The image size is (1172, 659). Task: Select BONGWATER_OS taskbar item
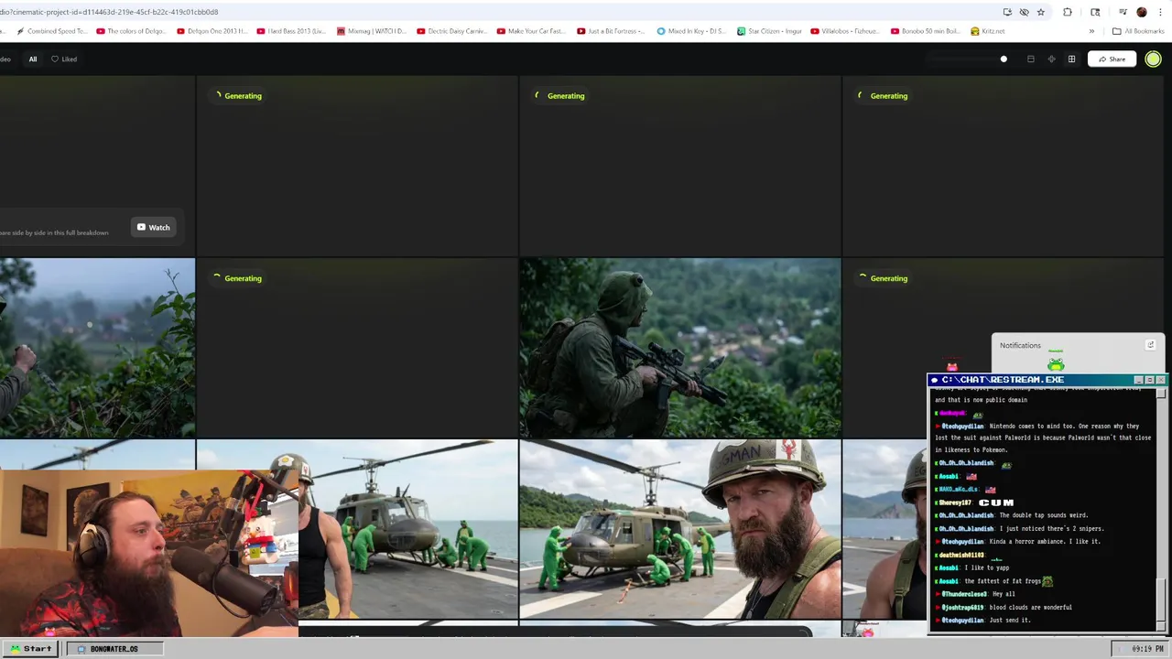click(114, 648)
